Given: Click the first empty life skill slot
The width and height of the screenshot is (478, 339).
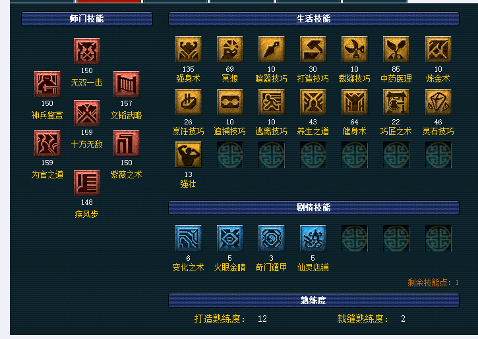Looking at the screenshot, I should pyautogui.click(x=230, y=155).
